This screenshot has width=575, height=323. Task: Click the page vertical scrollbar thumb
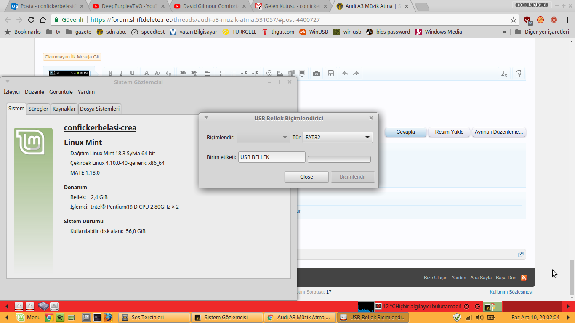(572, 278)
